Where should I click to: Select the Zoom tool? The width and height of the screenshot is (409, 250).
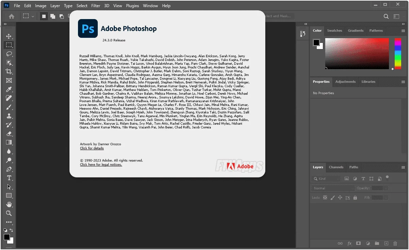pyautogui.click(x=9, y=213)
